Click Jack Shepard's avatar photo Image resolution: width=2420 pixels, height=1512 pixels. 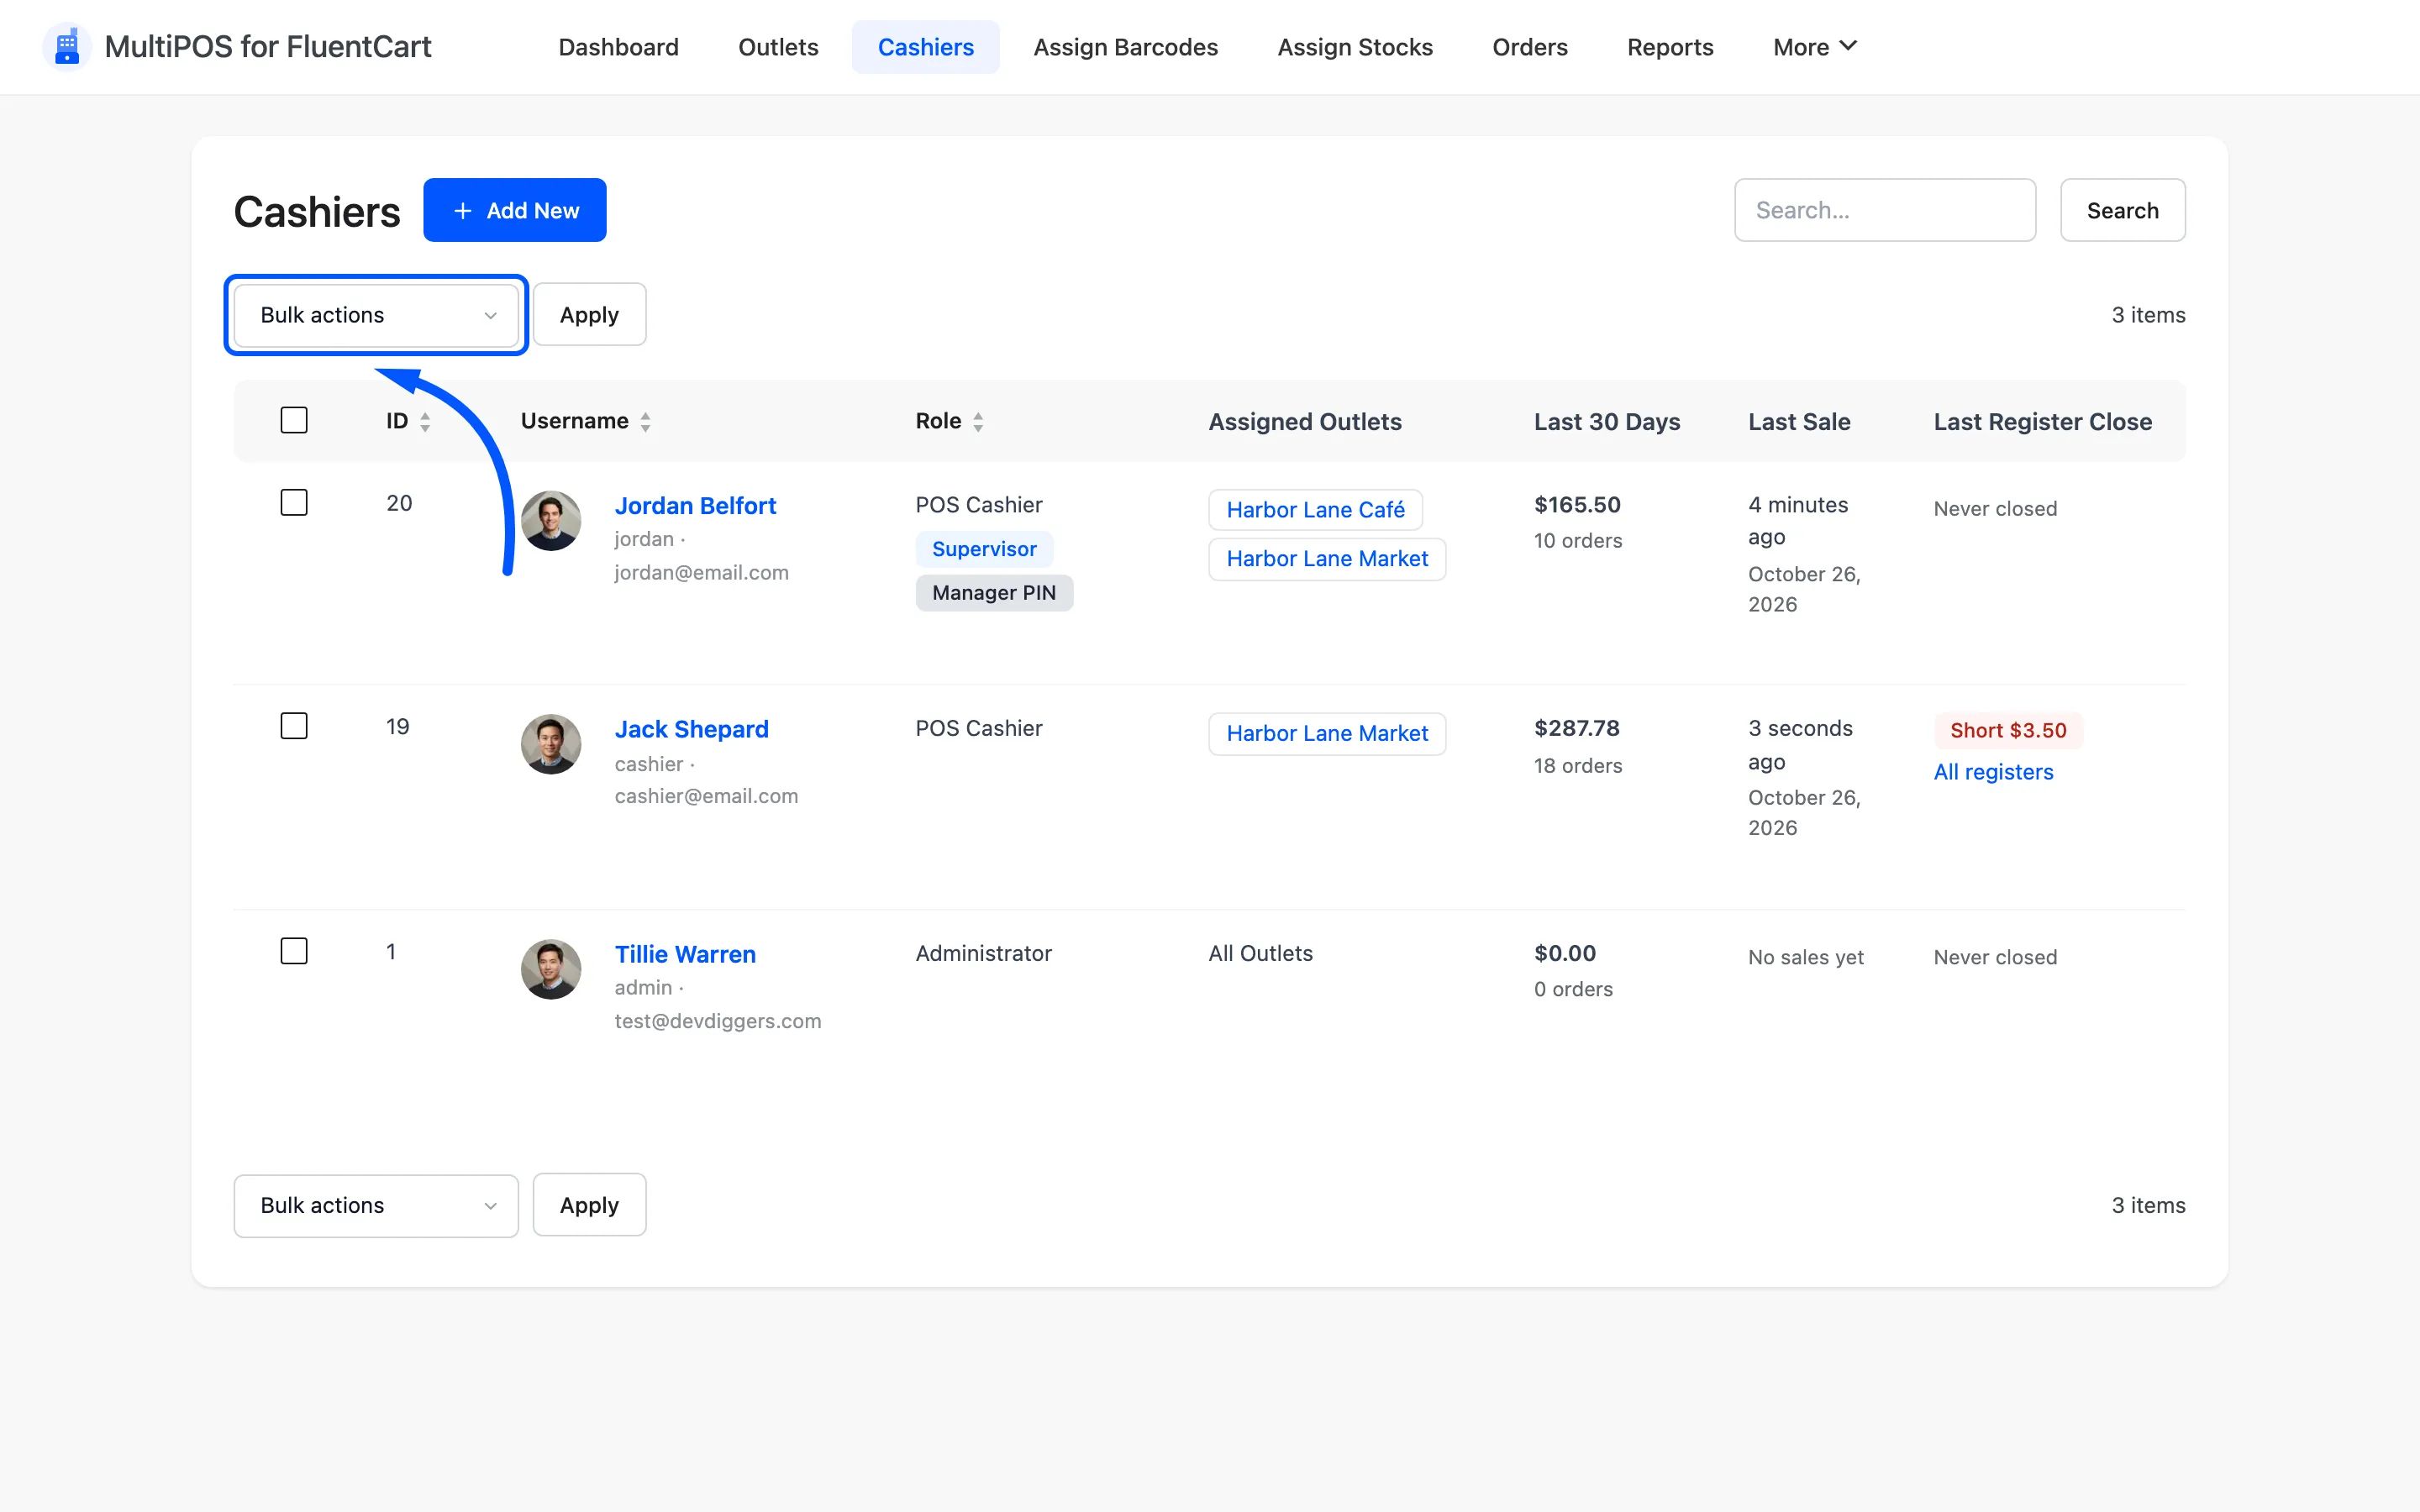pos(551,744)
